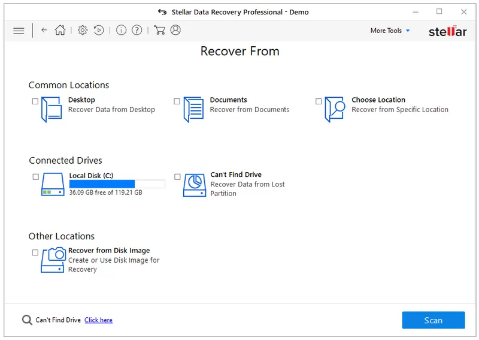
Task: Select the Documents label
Action: point(228,100)
